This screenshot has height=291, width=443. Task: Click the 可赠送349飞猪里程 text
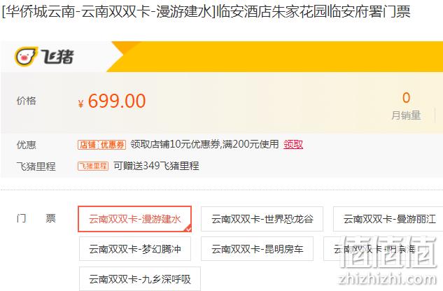pyautogui.click(x=156, y=166)
